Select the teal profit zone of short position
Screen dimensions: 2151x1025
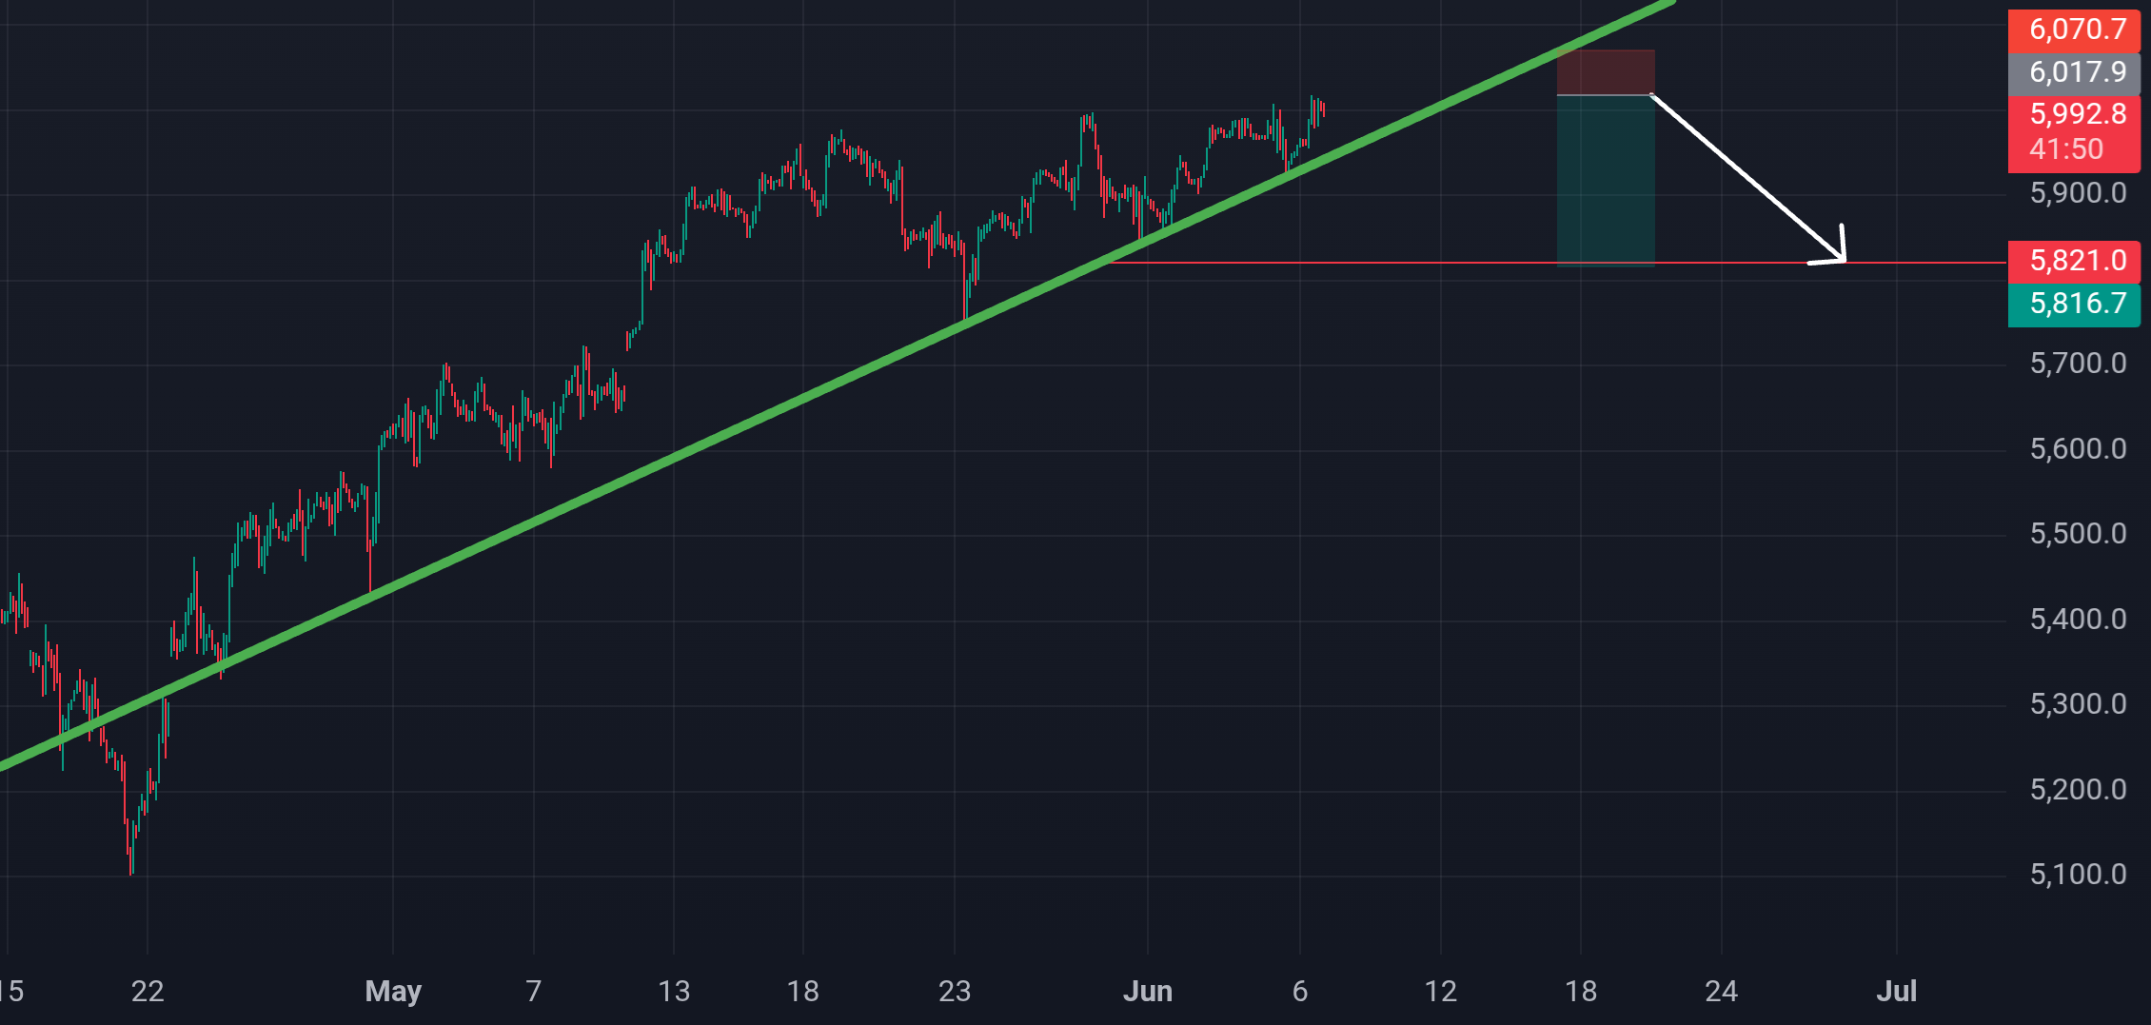(1606, 180)
